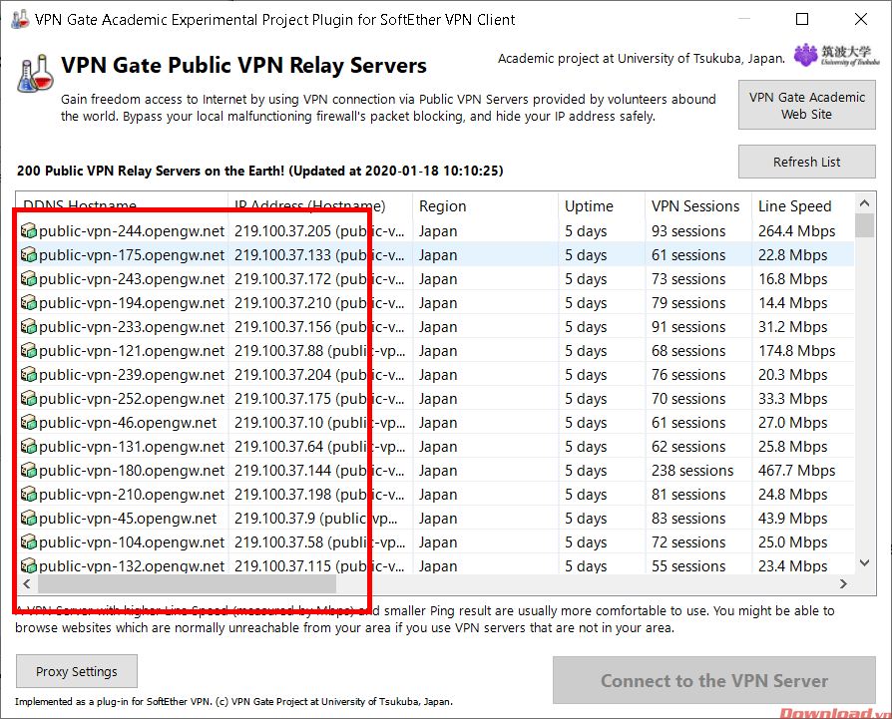Click server icon beside public-vpn-244.opengw.net

point(29,231)
